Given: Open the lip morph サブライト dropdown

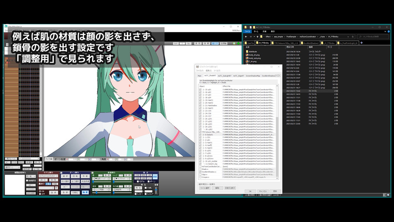Looking at the screenshot, I should click(123, 179).
